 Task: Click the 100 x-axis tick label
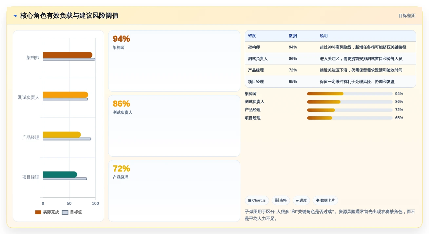(x=95, y=204)
